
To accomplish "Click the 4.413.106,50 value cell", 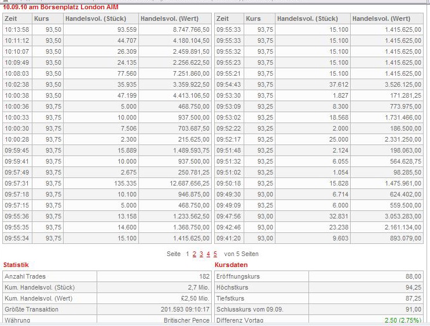I will click(x=175, y=95).
